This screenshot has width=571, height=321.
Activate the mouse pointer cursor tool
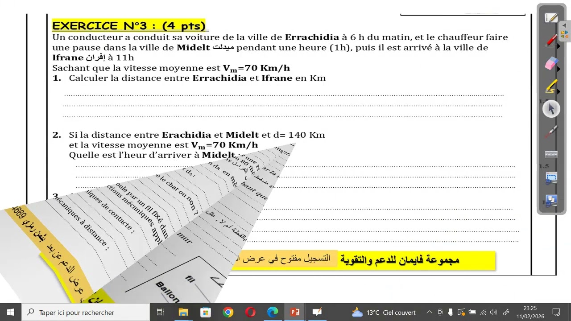coord(551,109)
